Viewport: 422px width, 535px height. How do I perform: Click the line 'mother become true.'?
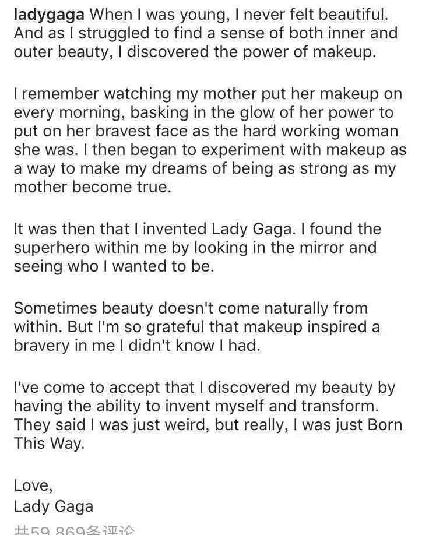[93, 187]
